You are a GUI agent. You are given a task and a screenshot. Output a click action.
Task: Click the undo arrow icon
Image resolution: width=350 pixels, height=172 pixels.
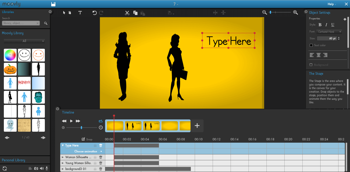(95, 13)
